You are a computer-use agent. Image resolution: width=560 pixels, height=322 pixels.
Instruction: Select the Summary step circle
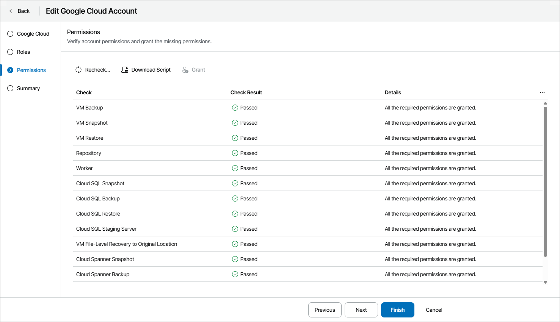coord(10,88)
